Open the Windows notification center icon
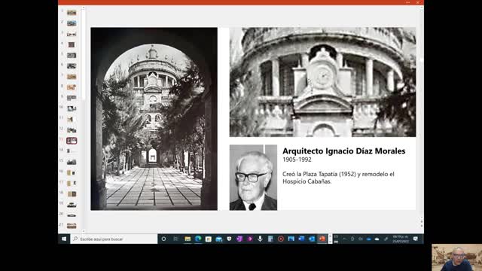This screenshot has width=482, height=271. click(416, 239)
